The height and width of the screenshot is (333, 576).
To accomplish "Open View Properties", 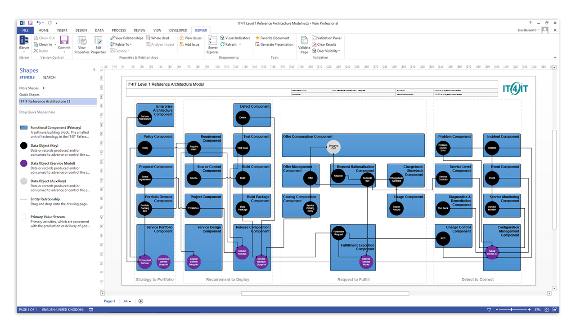I will tap(82, 44).
